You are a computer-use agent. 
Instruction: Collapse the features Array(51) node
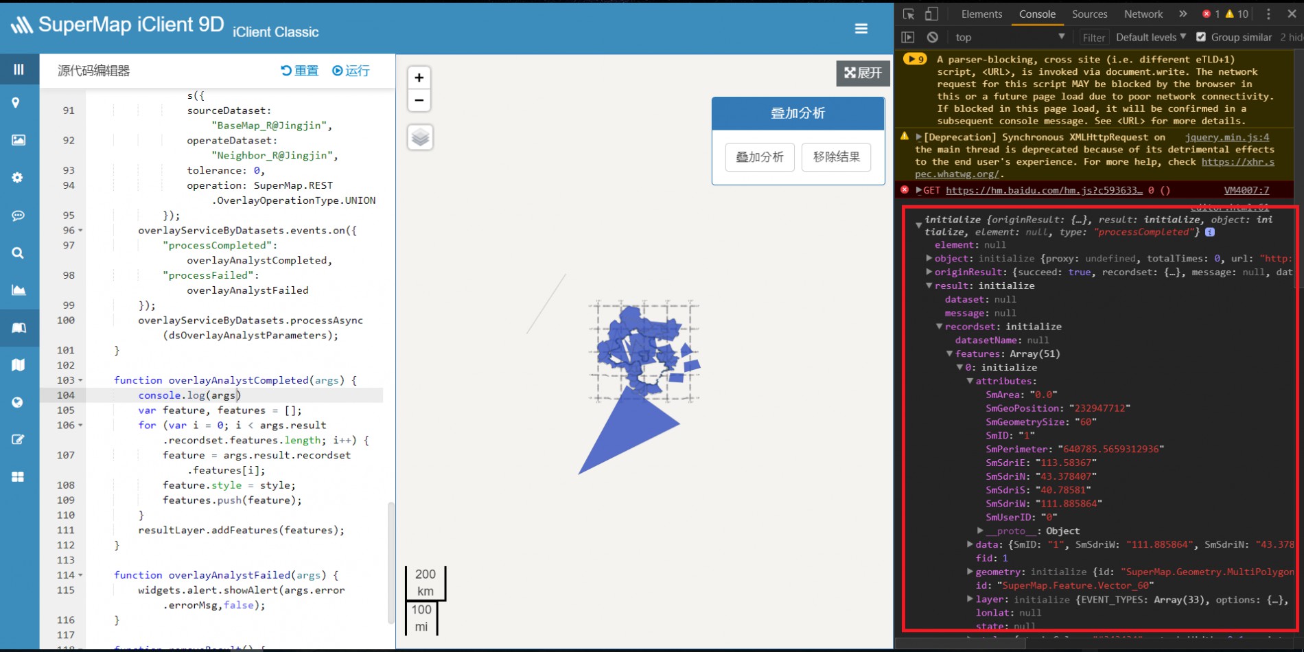(950, 354)
